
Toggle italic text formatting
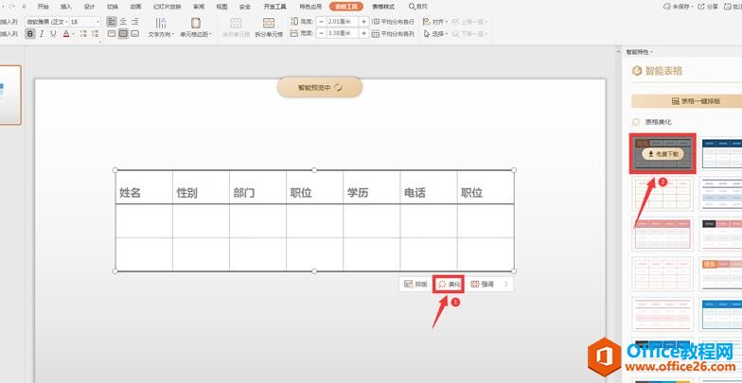coord(42,34)
